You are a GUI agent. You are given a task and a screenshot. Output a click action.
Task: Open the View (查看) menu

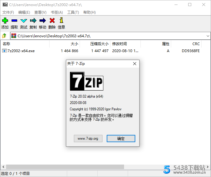coord(40,12)
